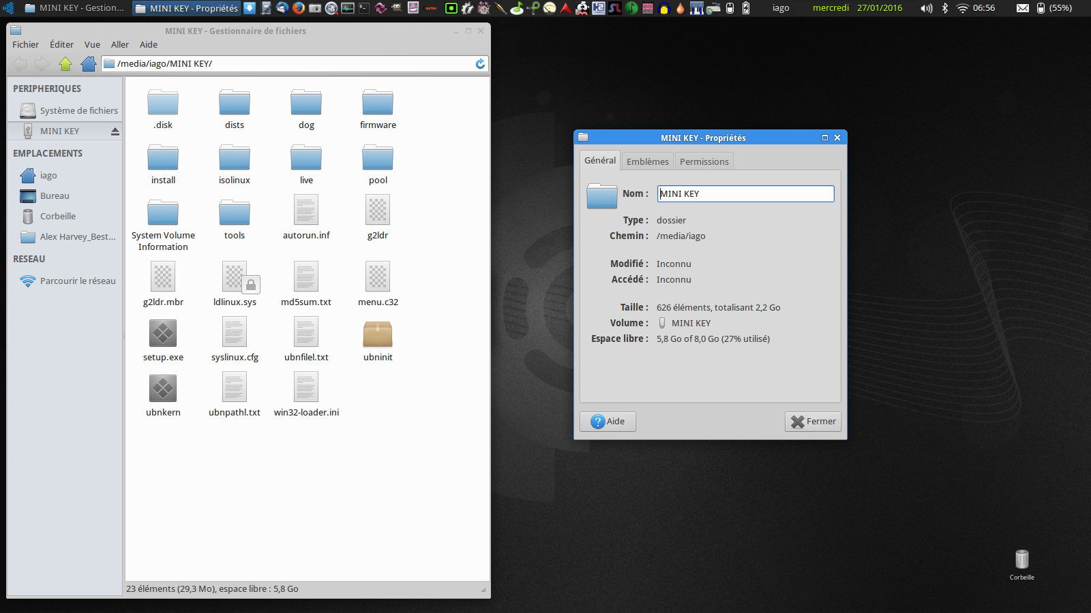The width and height of the screenshot is (1091, 613).
Task: Click the reload button in the path bar
Action: tap(480, 63)
